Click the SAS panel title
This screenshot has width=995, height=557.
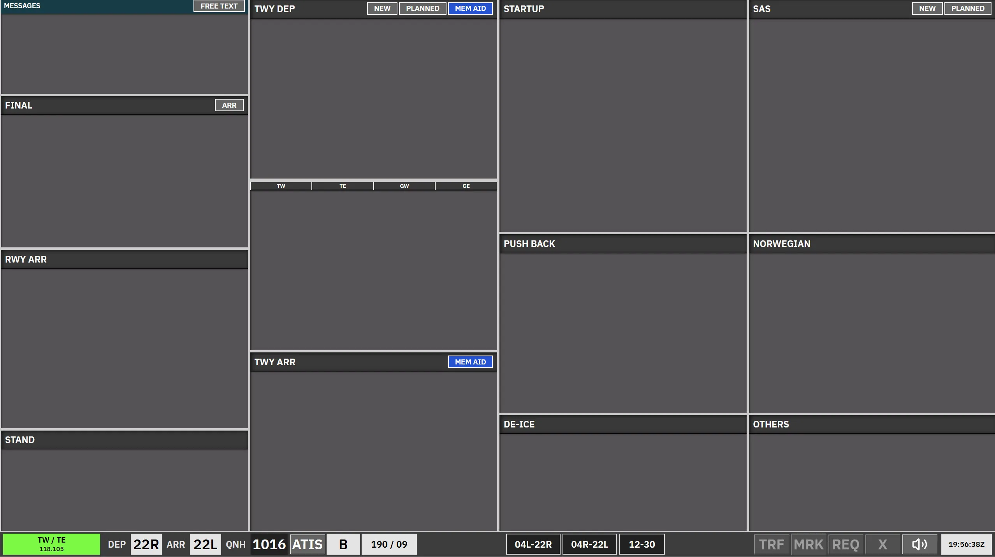tap(761, 9)
